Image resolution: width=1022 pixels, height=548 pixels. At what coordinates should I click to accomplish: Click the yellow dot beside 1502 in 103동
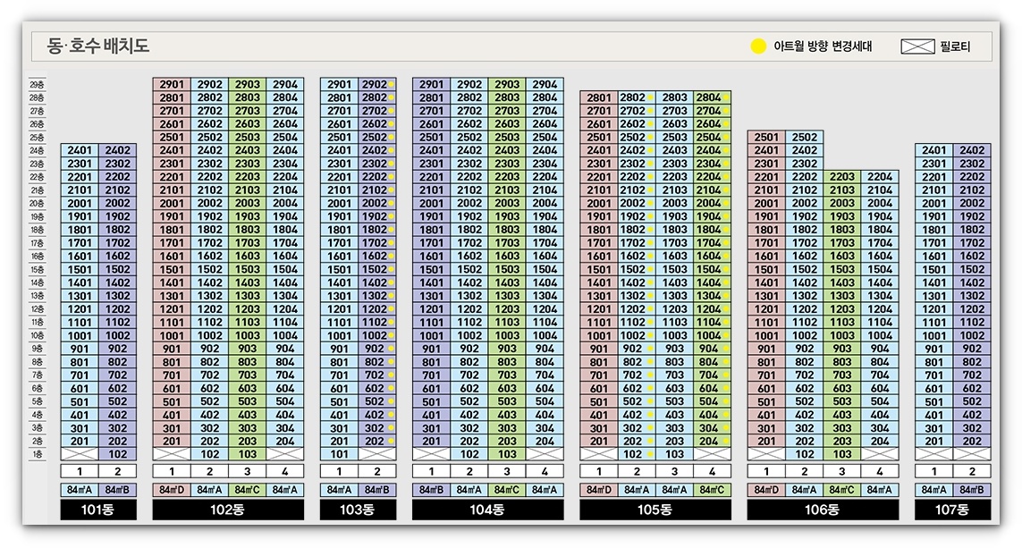(x=391, y=269)
